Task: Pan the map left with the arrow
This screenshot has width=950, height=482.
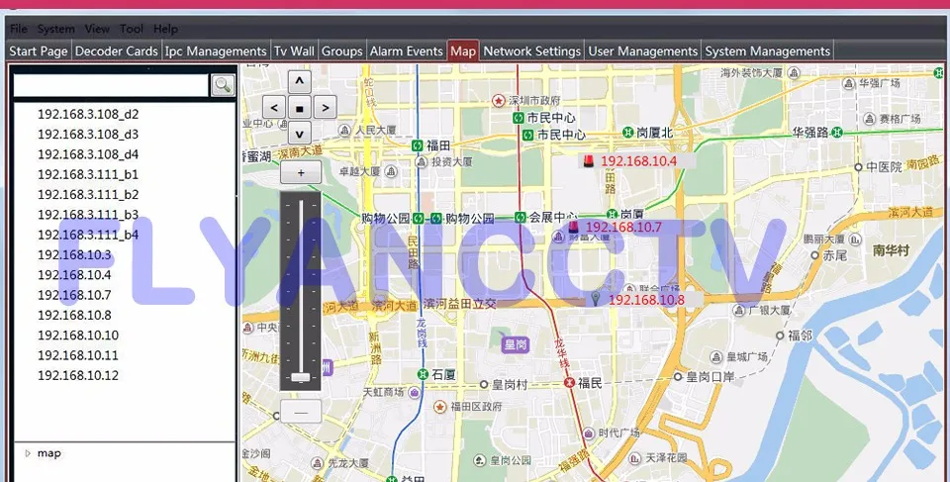Action: click(x=274, y=108)
